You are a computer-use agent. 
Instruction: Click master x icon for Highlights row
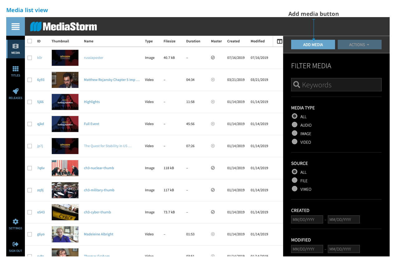click(213, 102)
